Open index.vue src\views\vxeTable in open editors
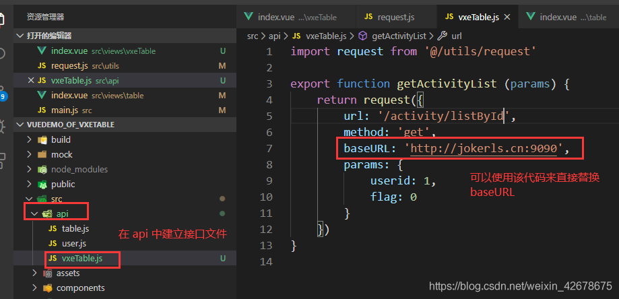The width and height of the screenshot is (619, 299). click(x=125, y=51)
